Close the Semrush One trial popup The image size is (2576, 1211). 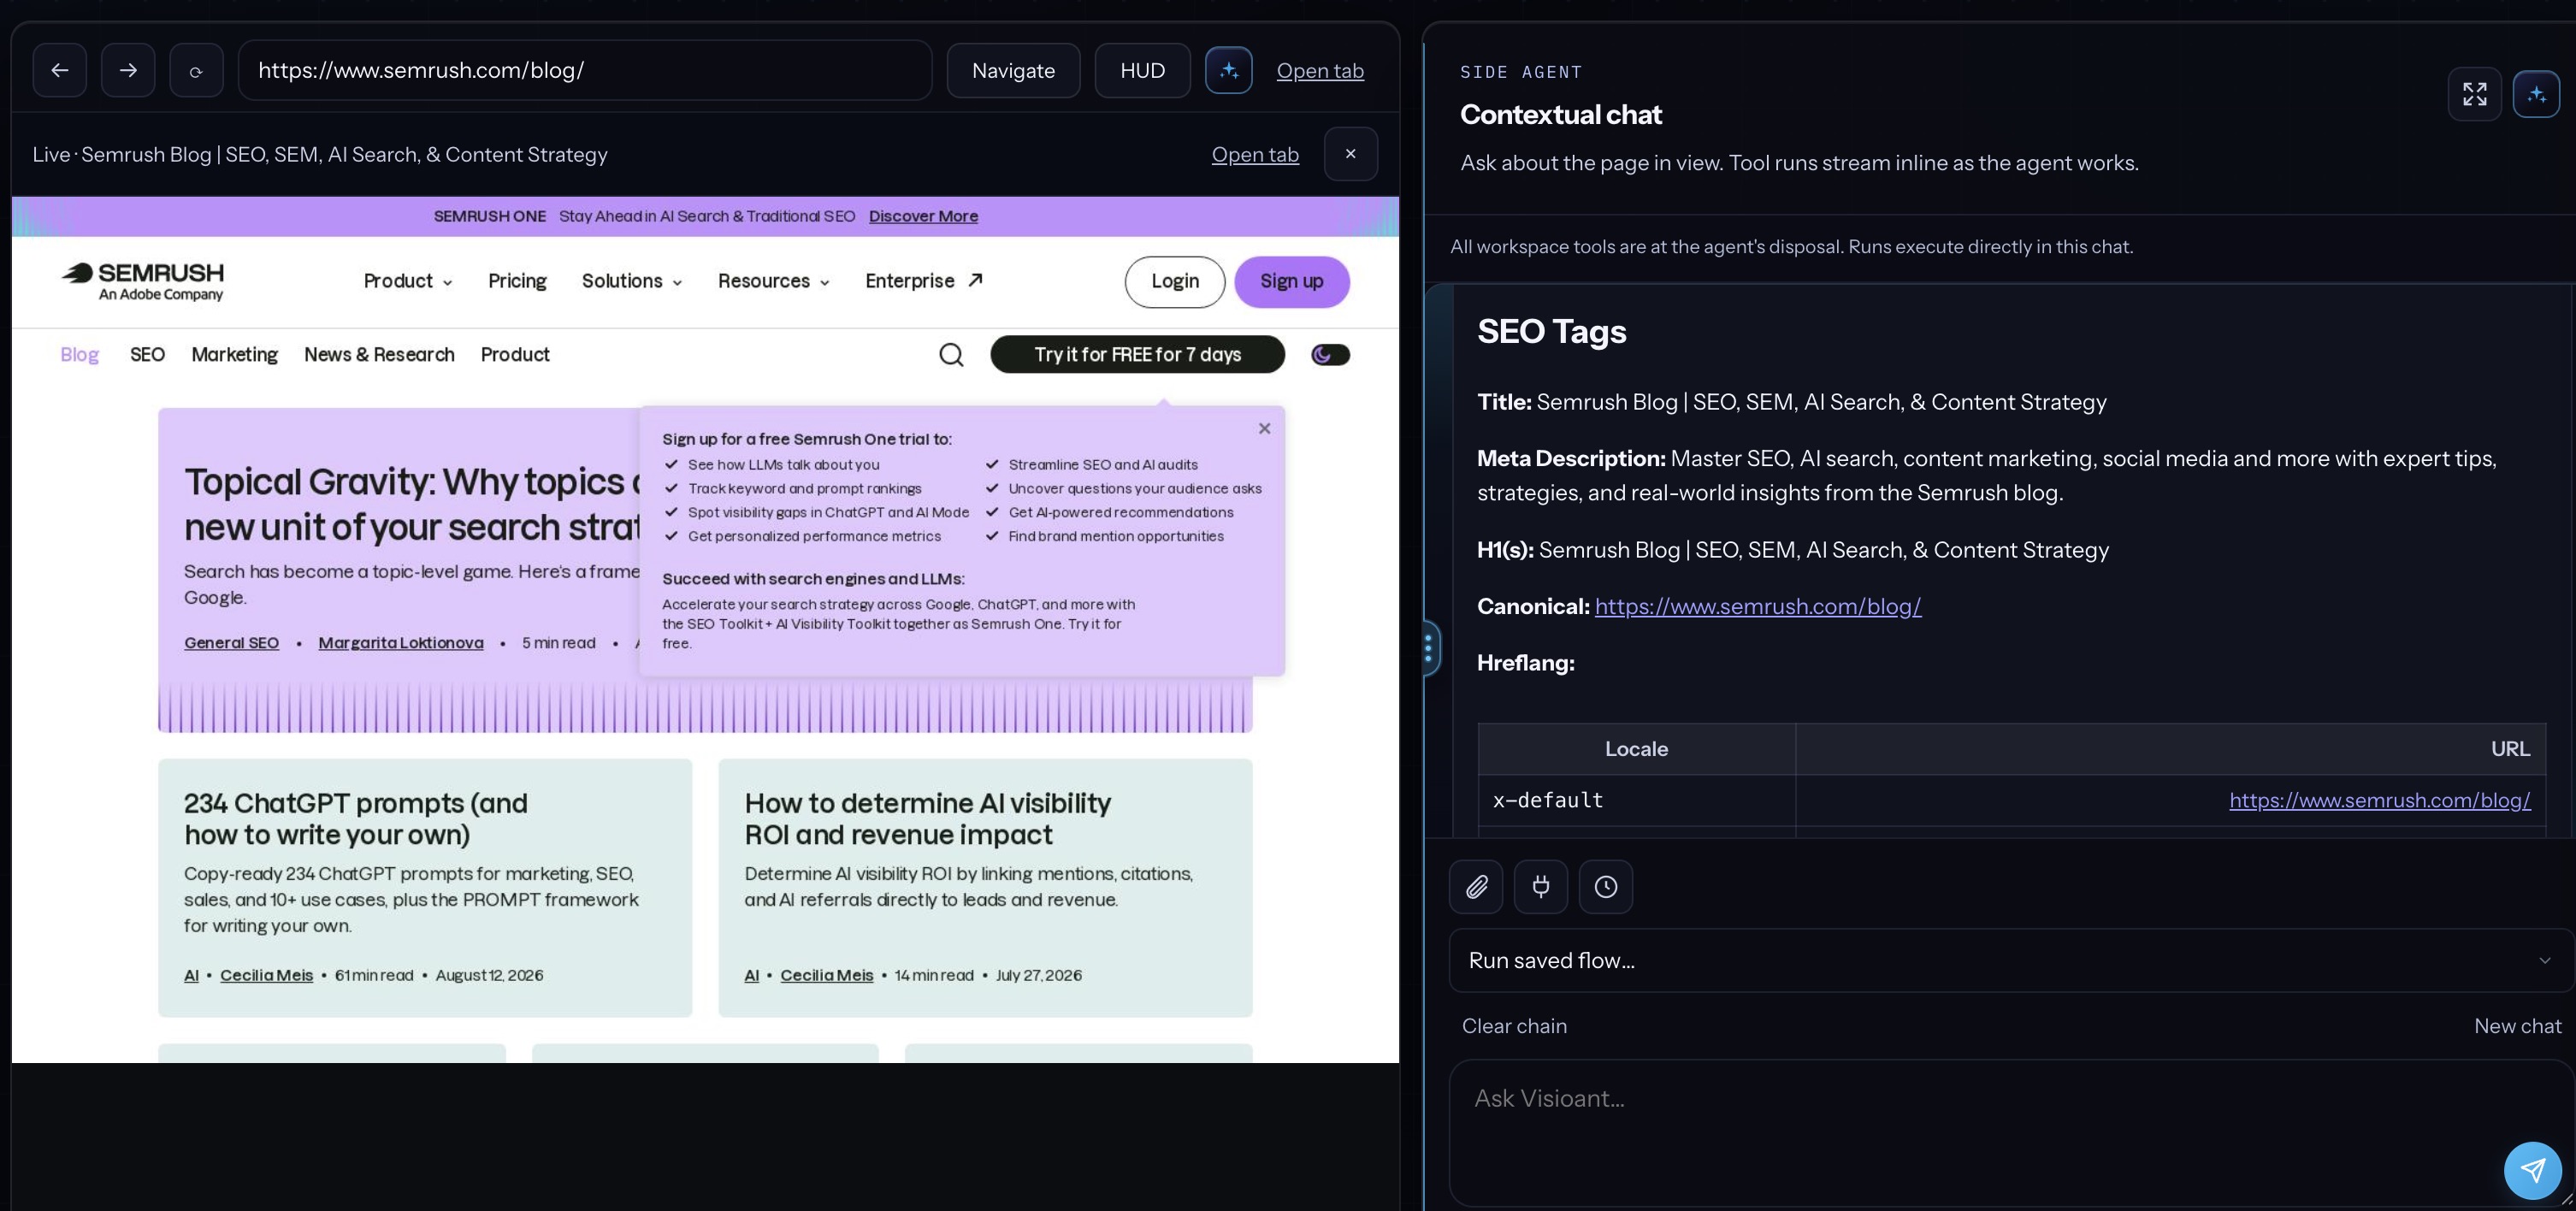point(1264,428)
